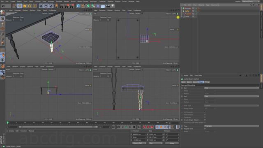263x148 pixels.
Task: Click the Undo arrow icon
Action: coord(4,6)
